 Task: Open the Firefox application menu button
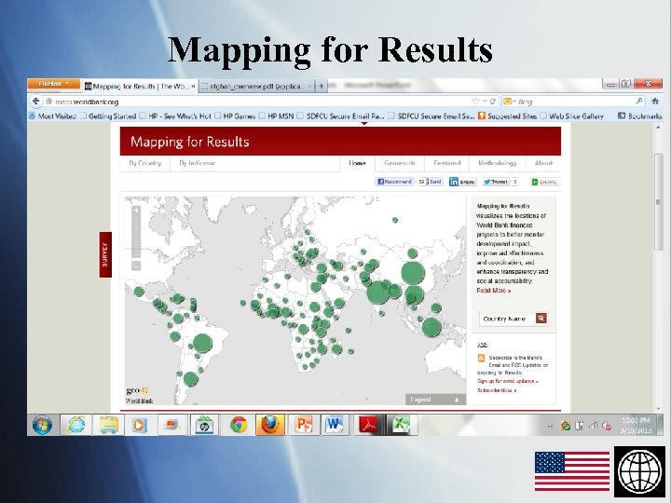(53, 84)
